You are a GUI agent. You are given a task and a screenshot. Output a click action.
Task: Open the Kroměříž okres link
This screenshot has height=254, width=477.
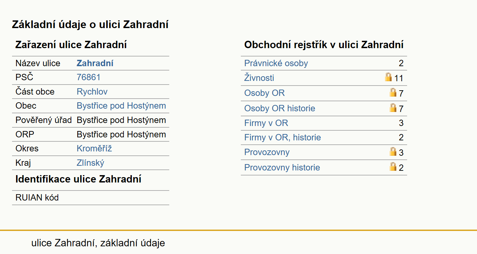[94, 148]
